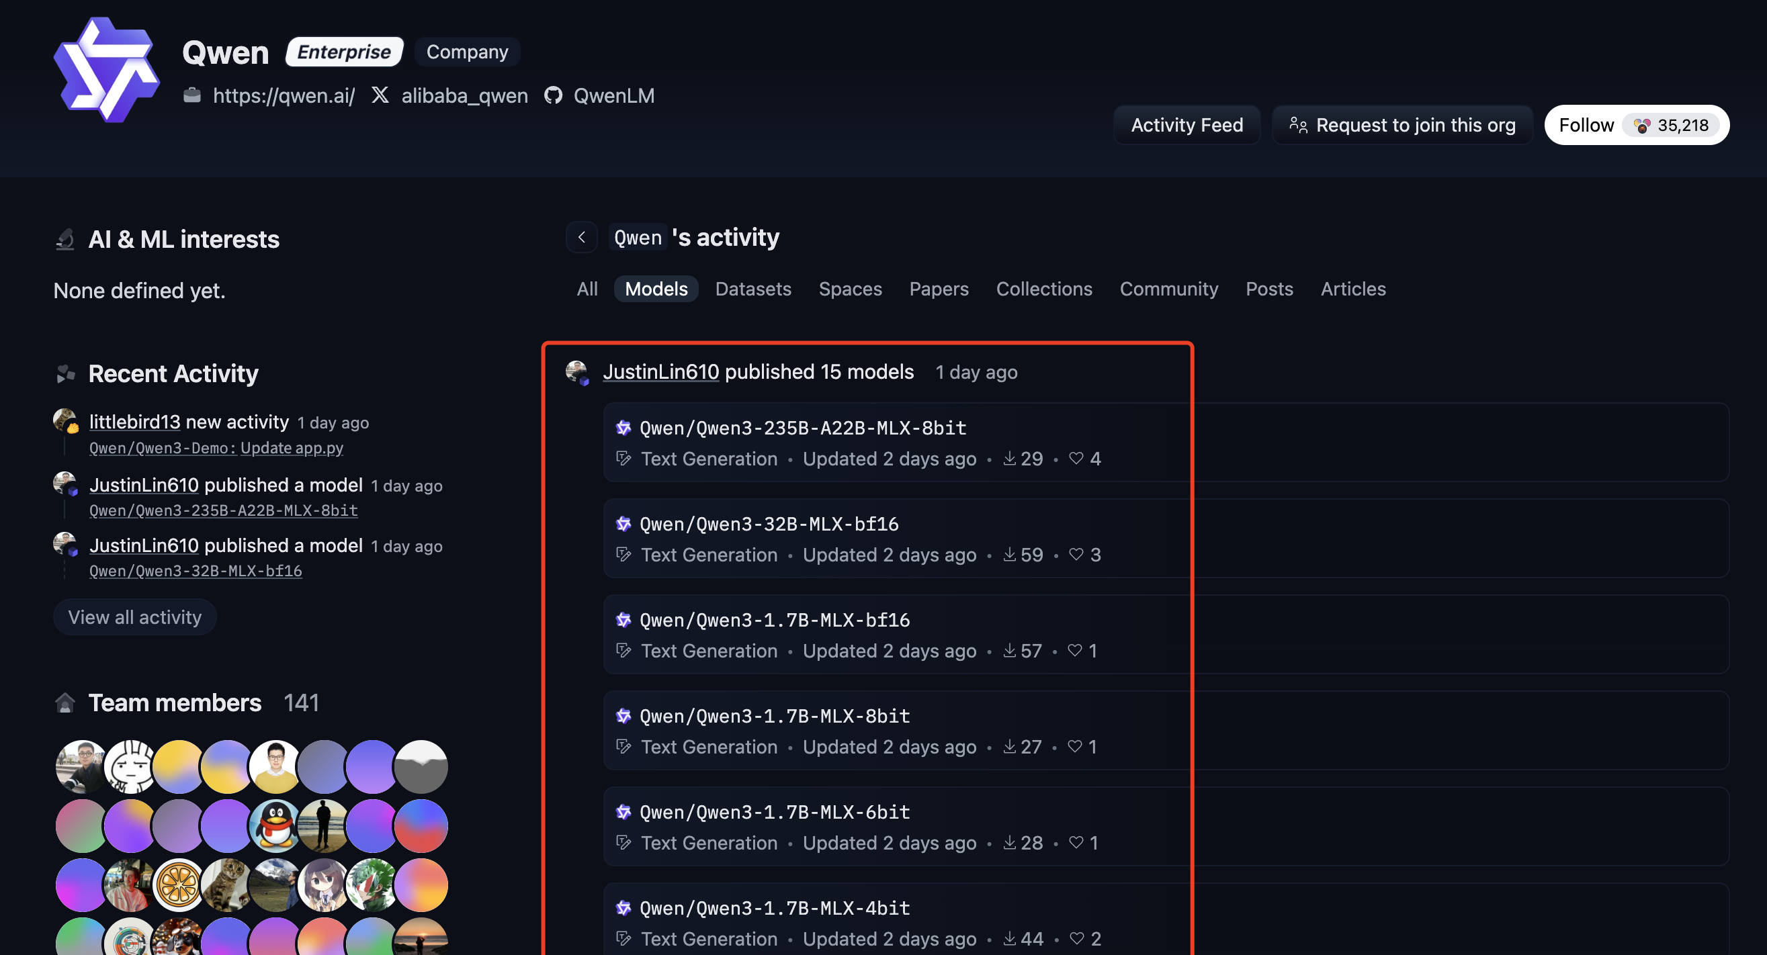
Task: Click JustinLin610's avatar next to published 15 models
Action: pos(577,372)
